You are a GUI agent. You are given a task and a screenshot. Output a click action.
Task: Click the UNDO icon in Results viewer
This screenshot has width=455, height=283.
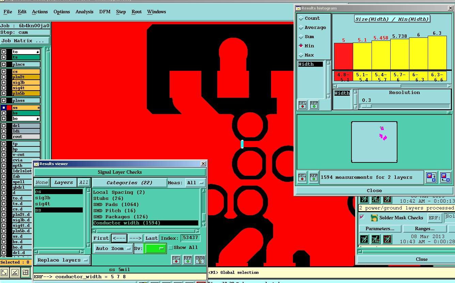click(x=200, y=260)
